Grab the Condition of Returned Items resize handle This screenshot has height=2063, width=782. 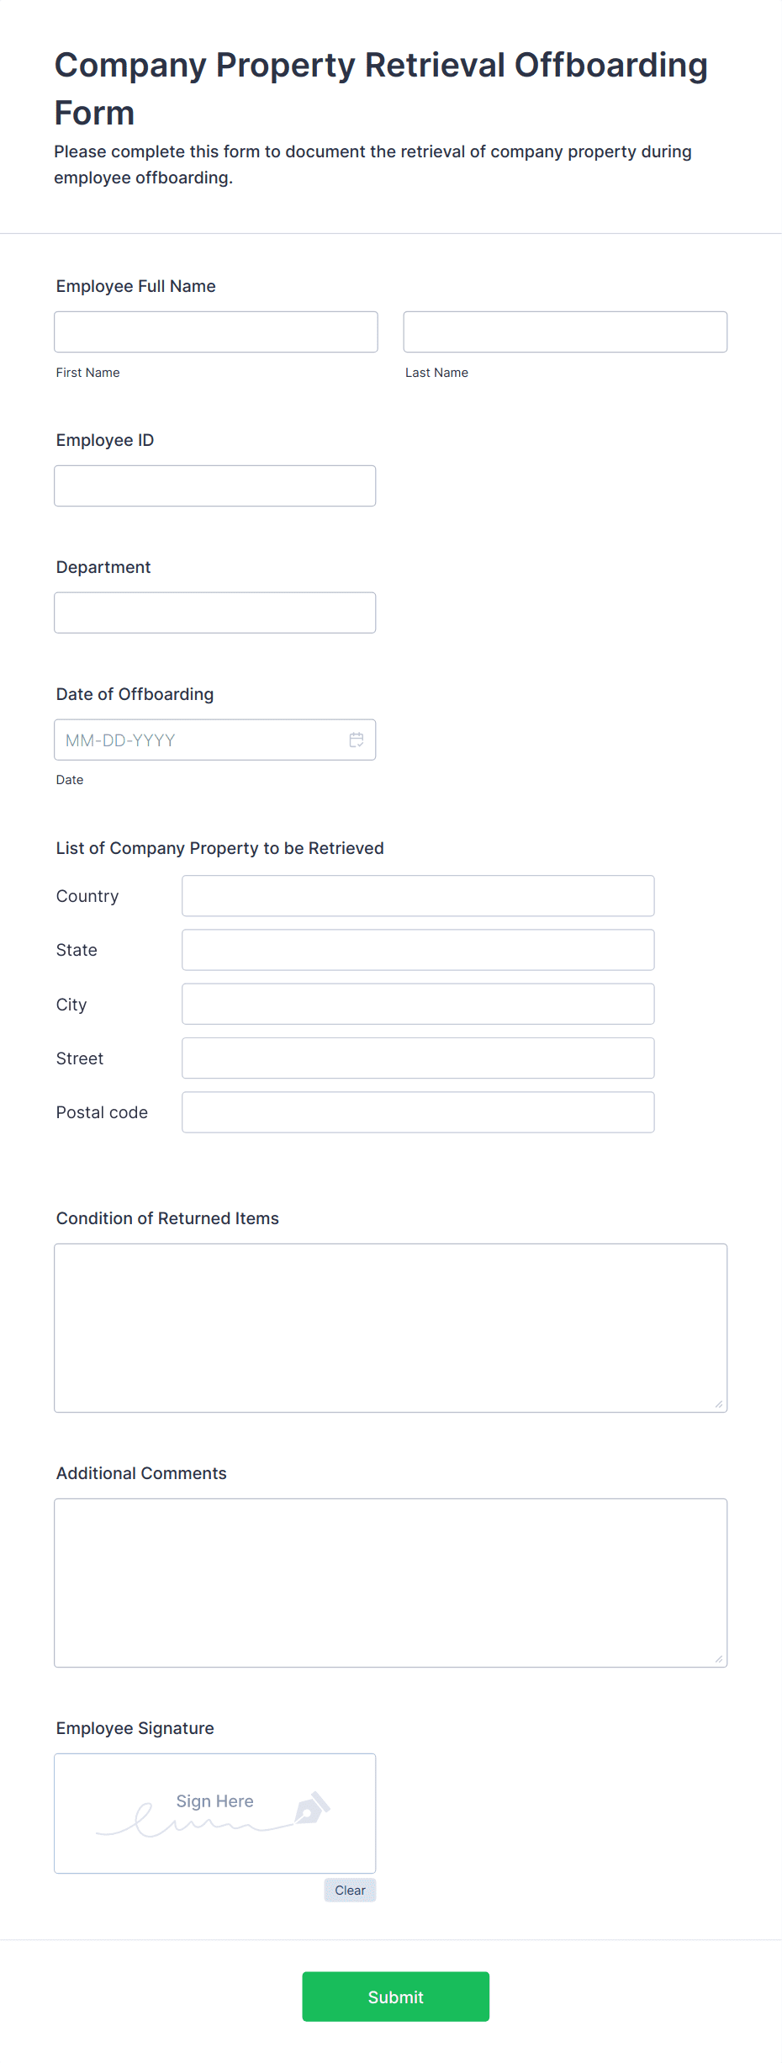click(719, 1403)
